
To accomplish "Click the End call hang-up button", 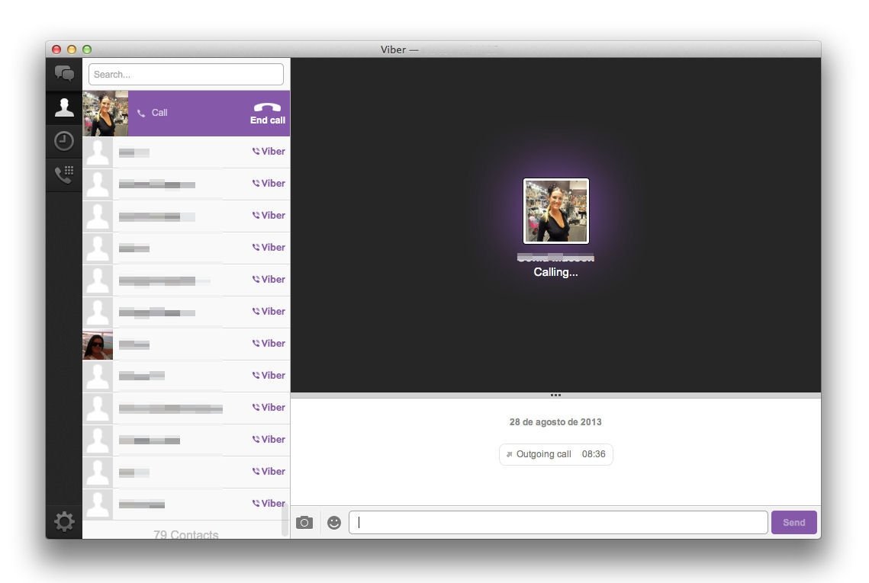I will pos(268,113).
